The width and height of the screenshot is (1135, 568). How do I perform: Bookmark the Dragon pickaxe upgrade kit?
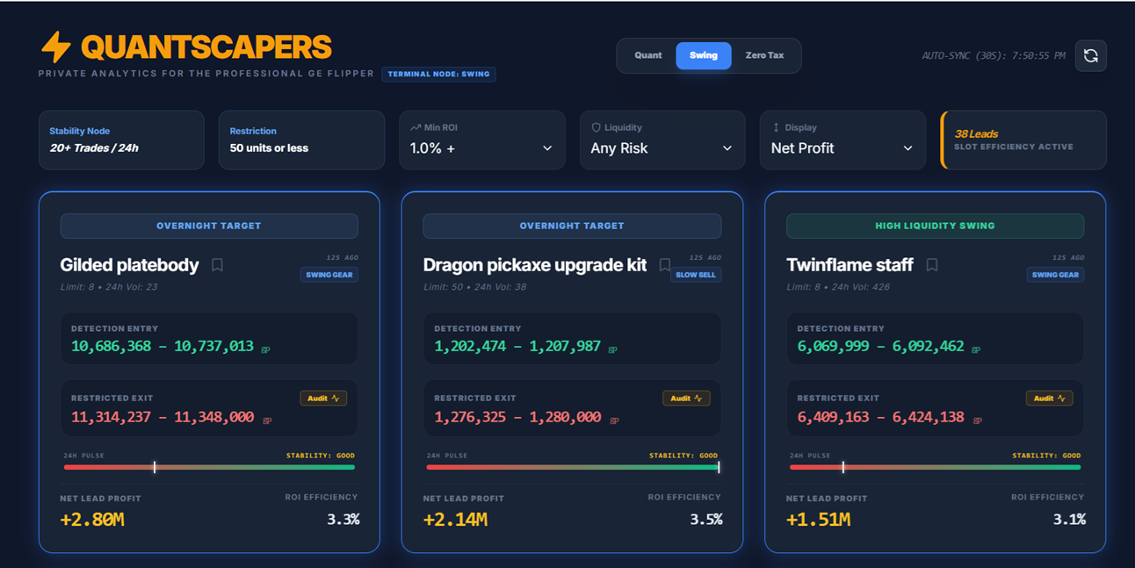(665, 265)
